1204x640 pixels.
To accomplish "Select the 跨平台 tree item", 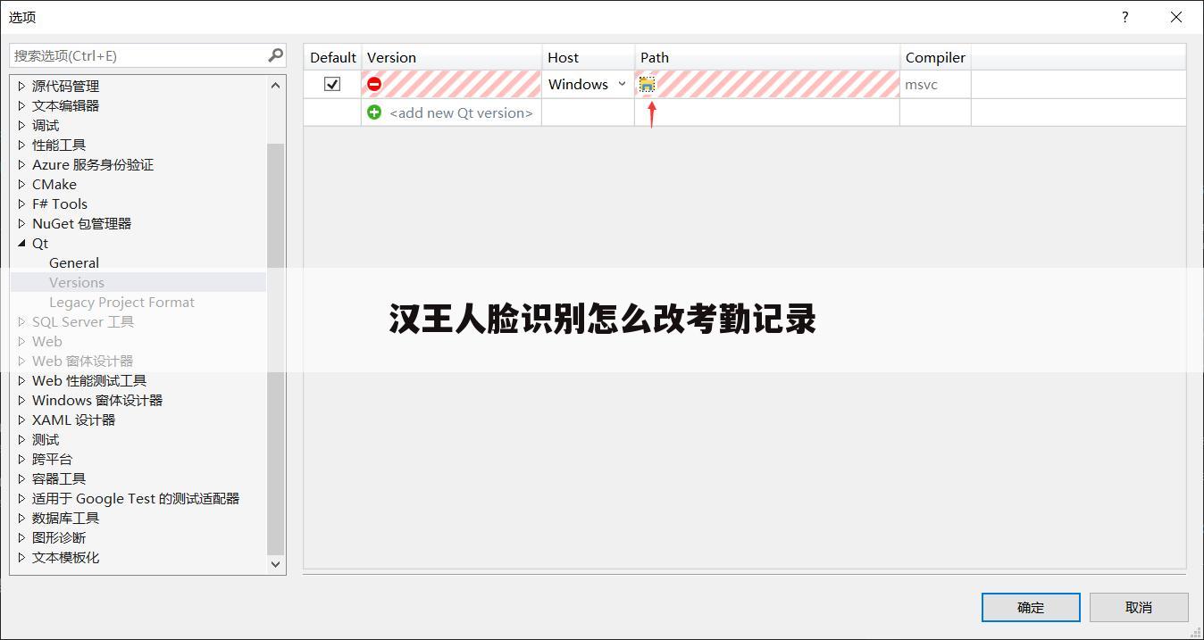I will click(x=52, y=459).
